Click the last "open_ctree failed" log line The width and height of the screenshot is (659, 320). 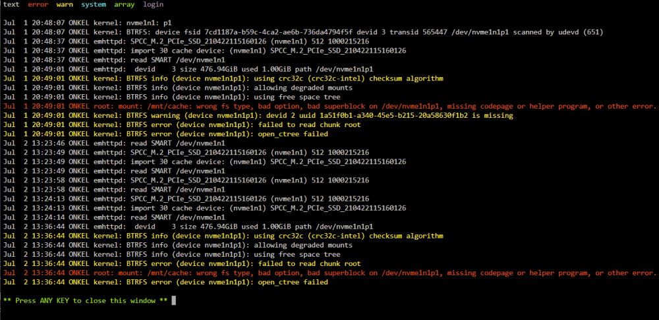point(165,282)
